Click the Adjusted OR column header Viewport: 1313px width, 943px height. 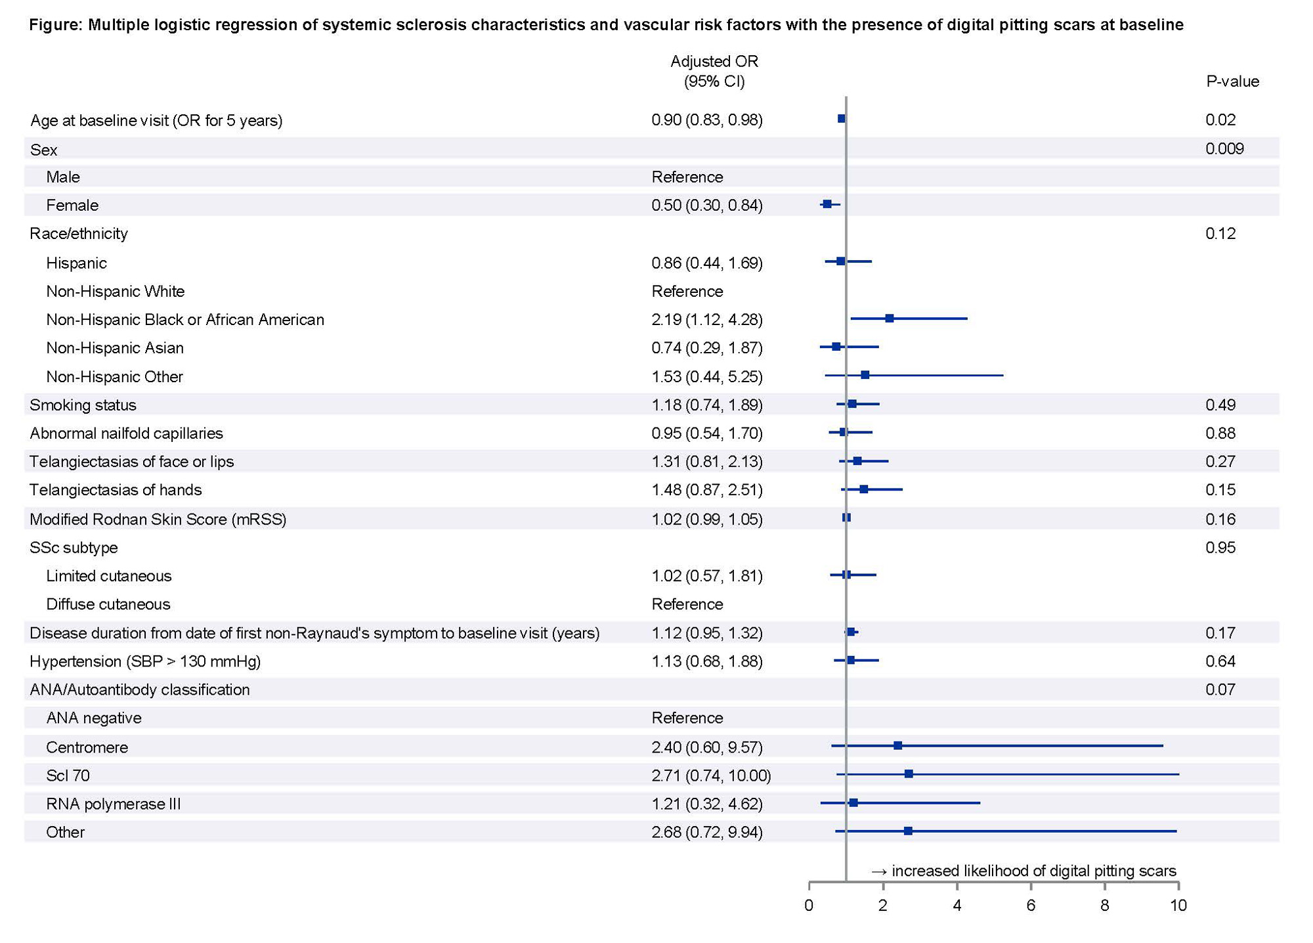coord(714,71)
